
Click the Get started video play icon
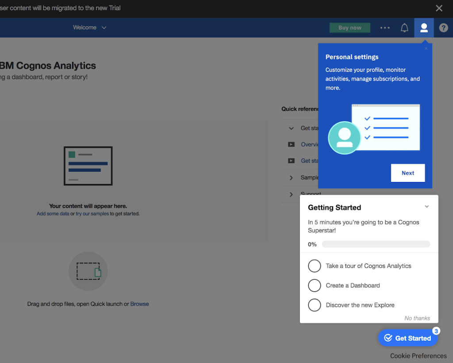tap(291, 161)
